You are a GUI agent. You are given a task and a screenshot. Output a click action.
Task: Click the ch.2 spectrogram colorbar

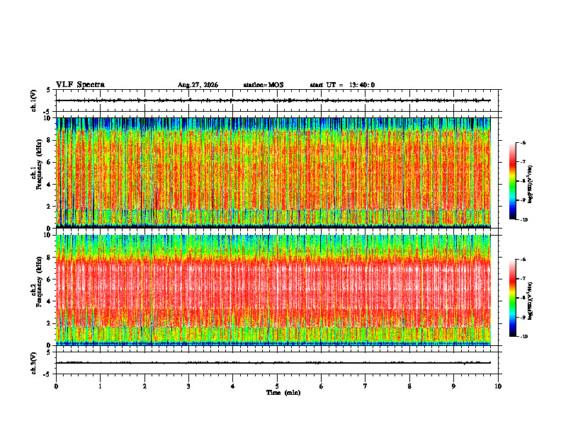(x=513, y=298)
